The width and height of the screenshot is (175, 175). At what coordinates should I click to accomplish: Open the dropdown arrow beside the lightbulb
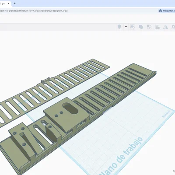pos(126,27)
